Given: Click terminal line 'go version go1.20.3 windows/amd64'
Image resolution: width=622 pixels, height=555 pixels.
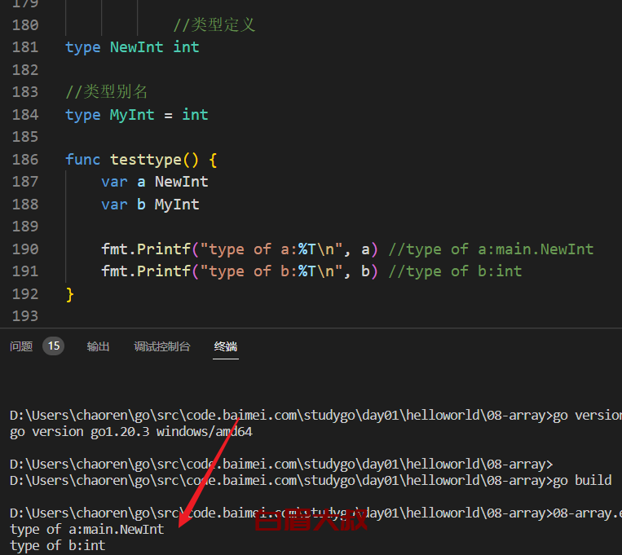Looking at the screenshot, I should click(x=131, y=431).
